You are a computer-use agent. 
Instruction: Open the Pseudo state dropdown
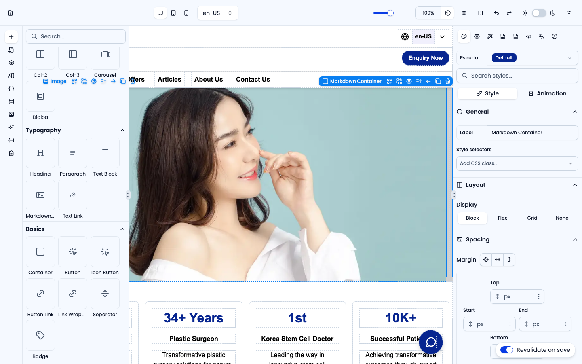(532, 58)
